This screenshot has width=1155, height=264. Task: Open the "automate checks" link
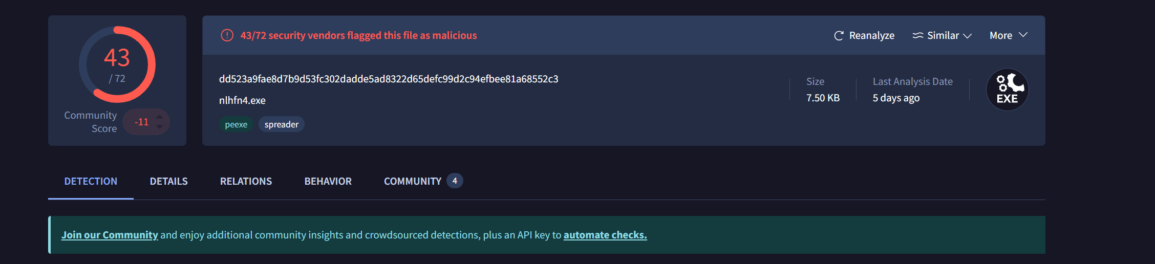(605, 235)
